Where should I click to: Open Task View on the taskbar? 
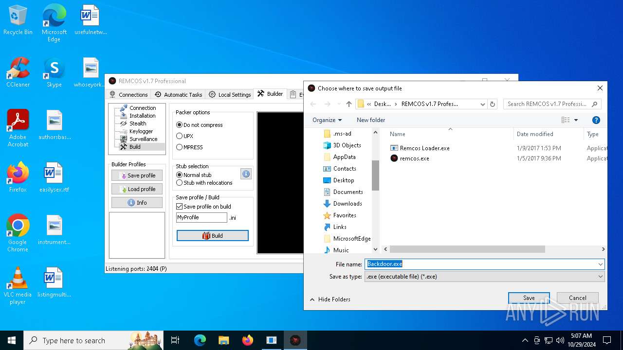(x=175, y=340)
